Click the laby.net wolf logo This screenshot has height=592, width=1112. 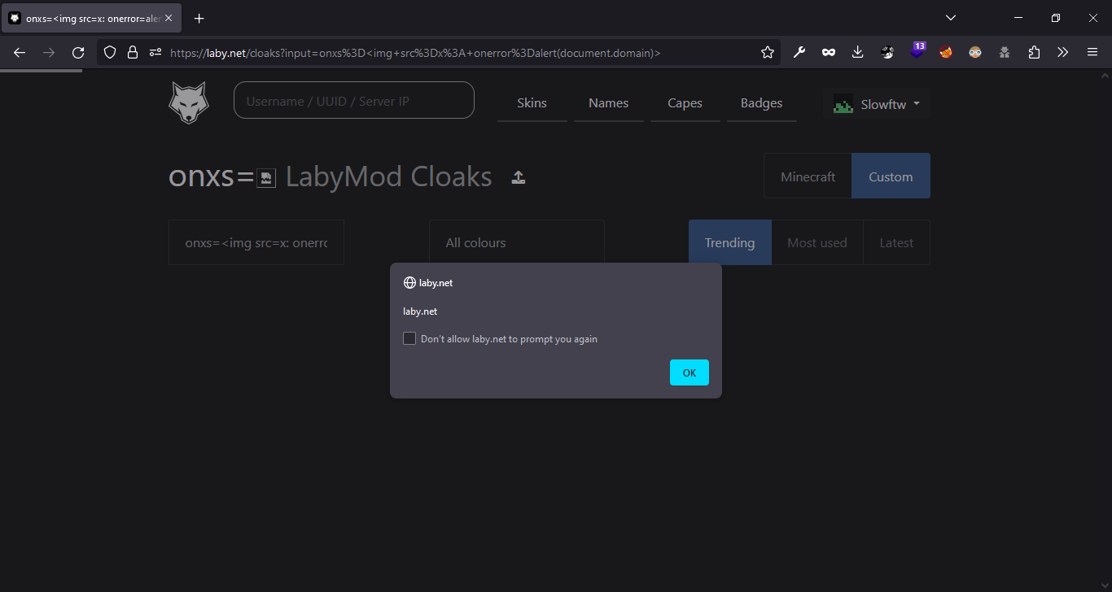pyautogui.click(x=189, y=103)
